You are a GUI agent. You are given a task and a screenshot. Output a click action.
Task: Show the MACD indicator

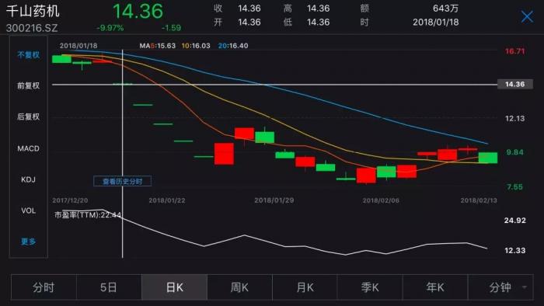(x=29, y=148)
